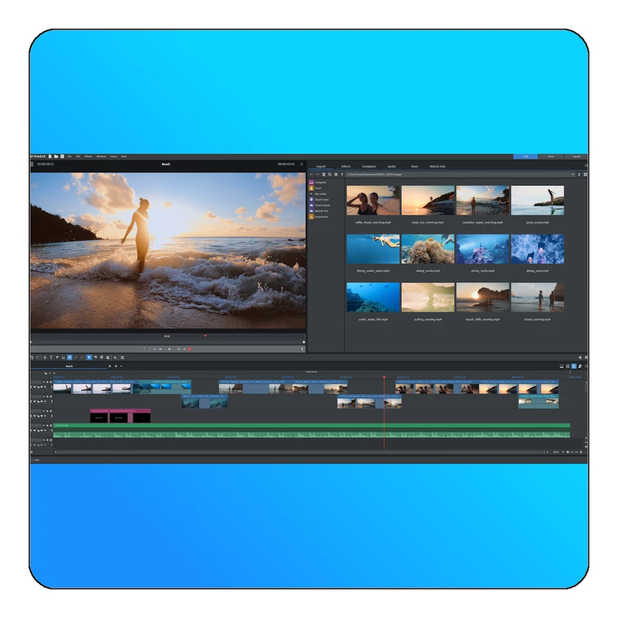Open the file path dropdown in Import bar
Image resolution: width=618 pixels, height=618 pixels.
(x=574, y=174)
